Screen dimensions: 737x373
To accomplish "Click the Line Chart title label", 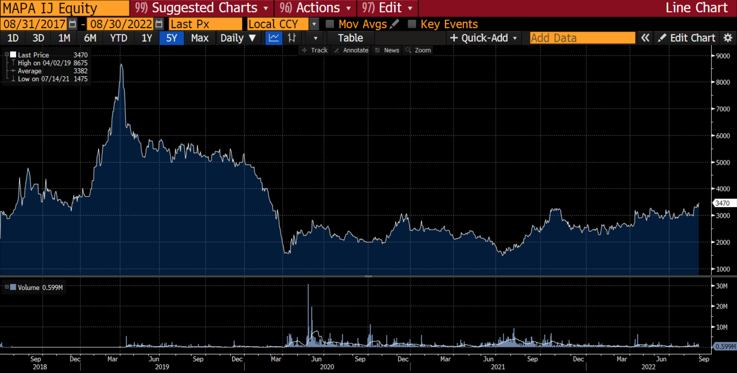I will tap(696, 8).
